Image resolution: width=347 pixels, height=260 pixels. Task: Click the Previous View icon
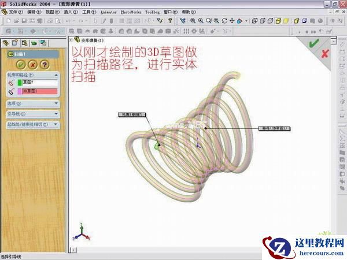coord(183,21)
